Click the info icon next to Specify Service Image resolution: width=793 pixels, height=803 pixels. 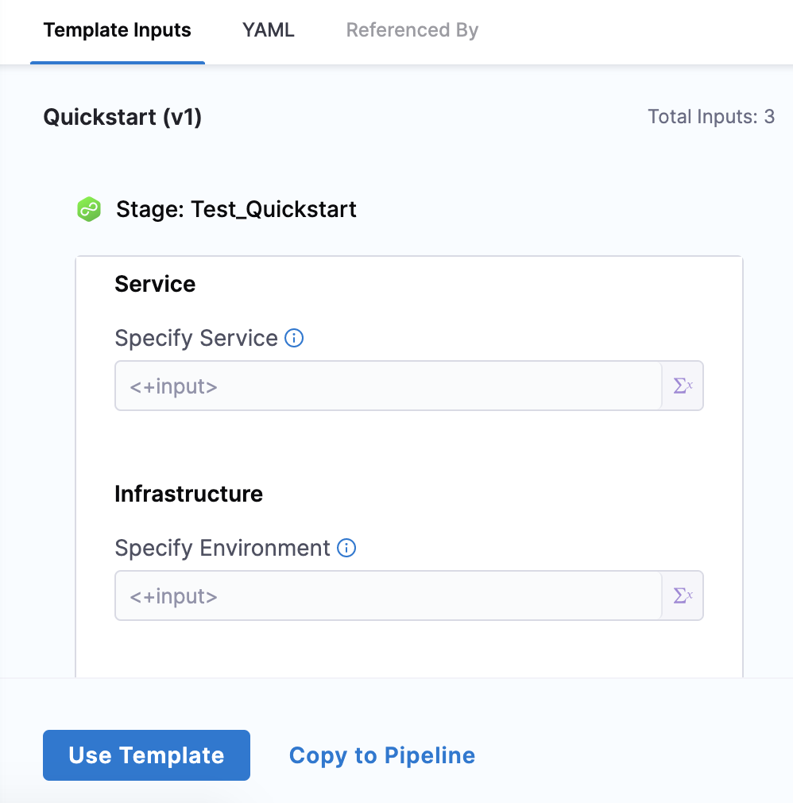pyautogui.click(x=294, y=339)
